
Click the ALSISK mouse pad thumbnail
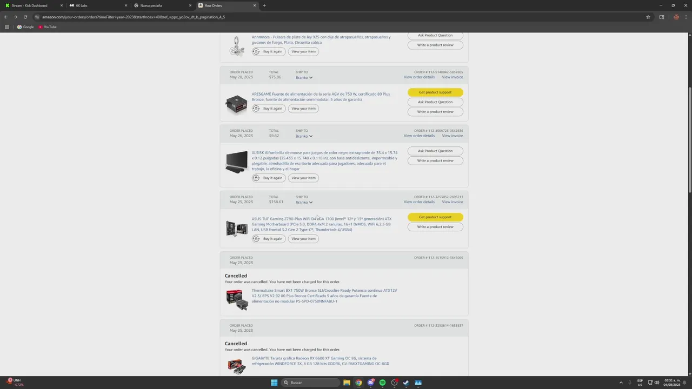point(236,162)
